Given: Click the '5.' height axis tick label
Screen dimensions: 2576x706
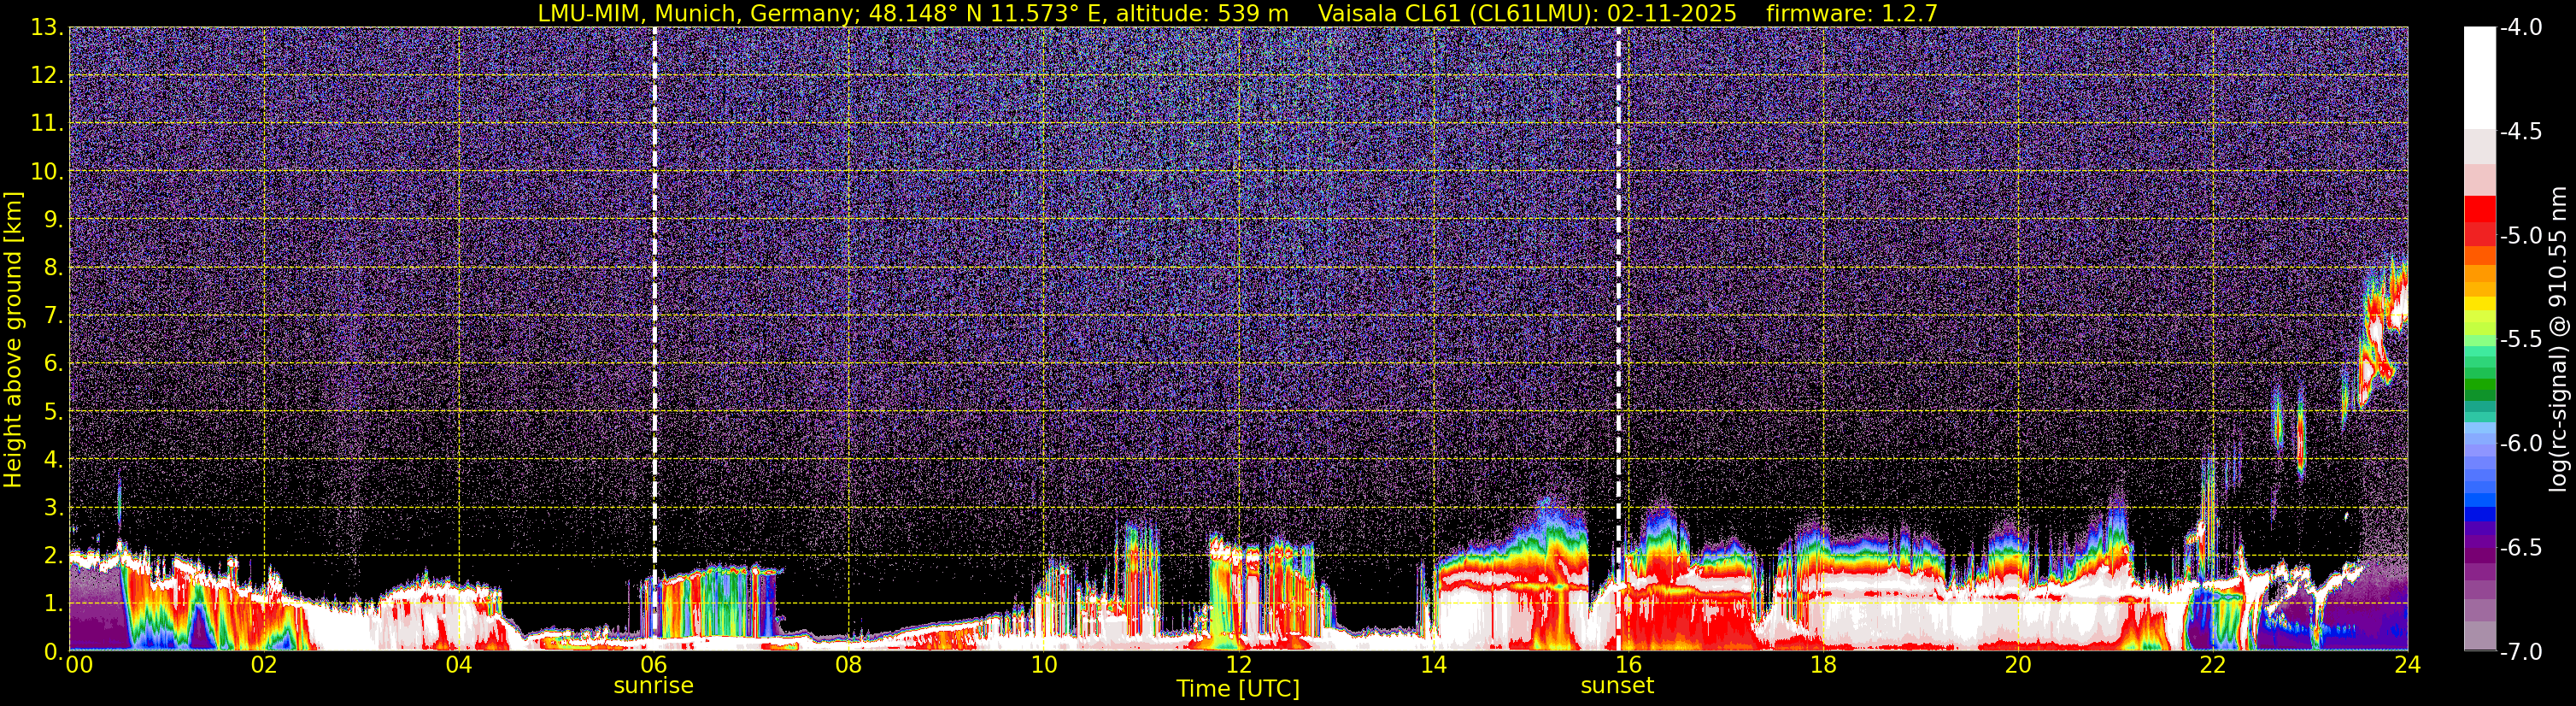Looking at the screenshot, I should click(x=53, y=412).
